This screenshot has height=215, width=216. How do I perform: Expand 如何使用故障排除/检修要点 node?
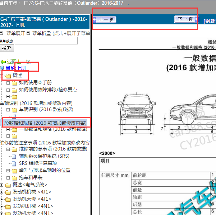8,90
